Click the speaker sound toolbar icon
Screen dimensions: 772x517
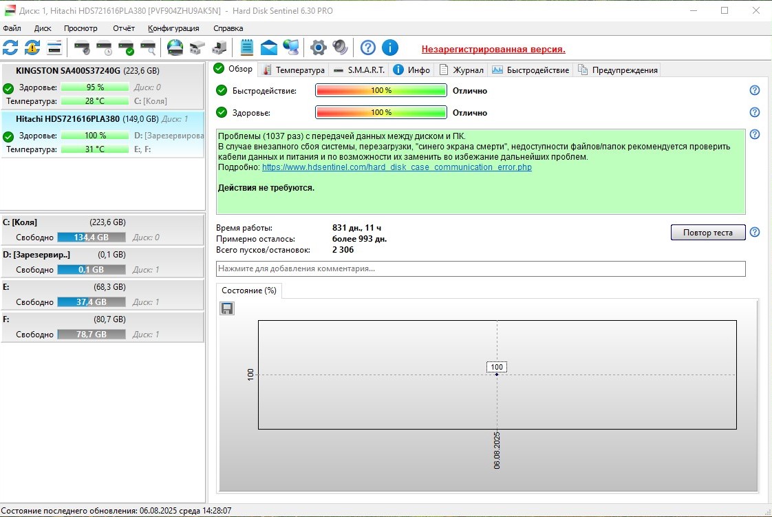340,48
